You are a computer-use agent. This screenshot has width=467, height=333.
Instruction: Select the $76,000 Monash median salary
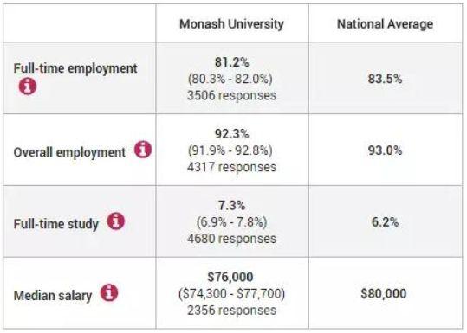230,277
